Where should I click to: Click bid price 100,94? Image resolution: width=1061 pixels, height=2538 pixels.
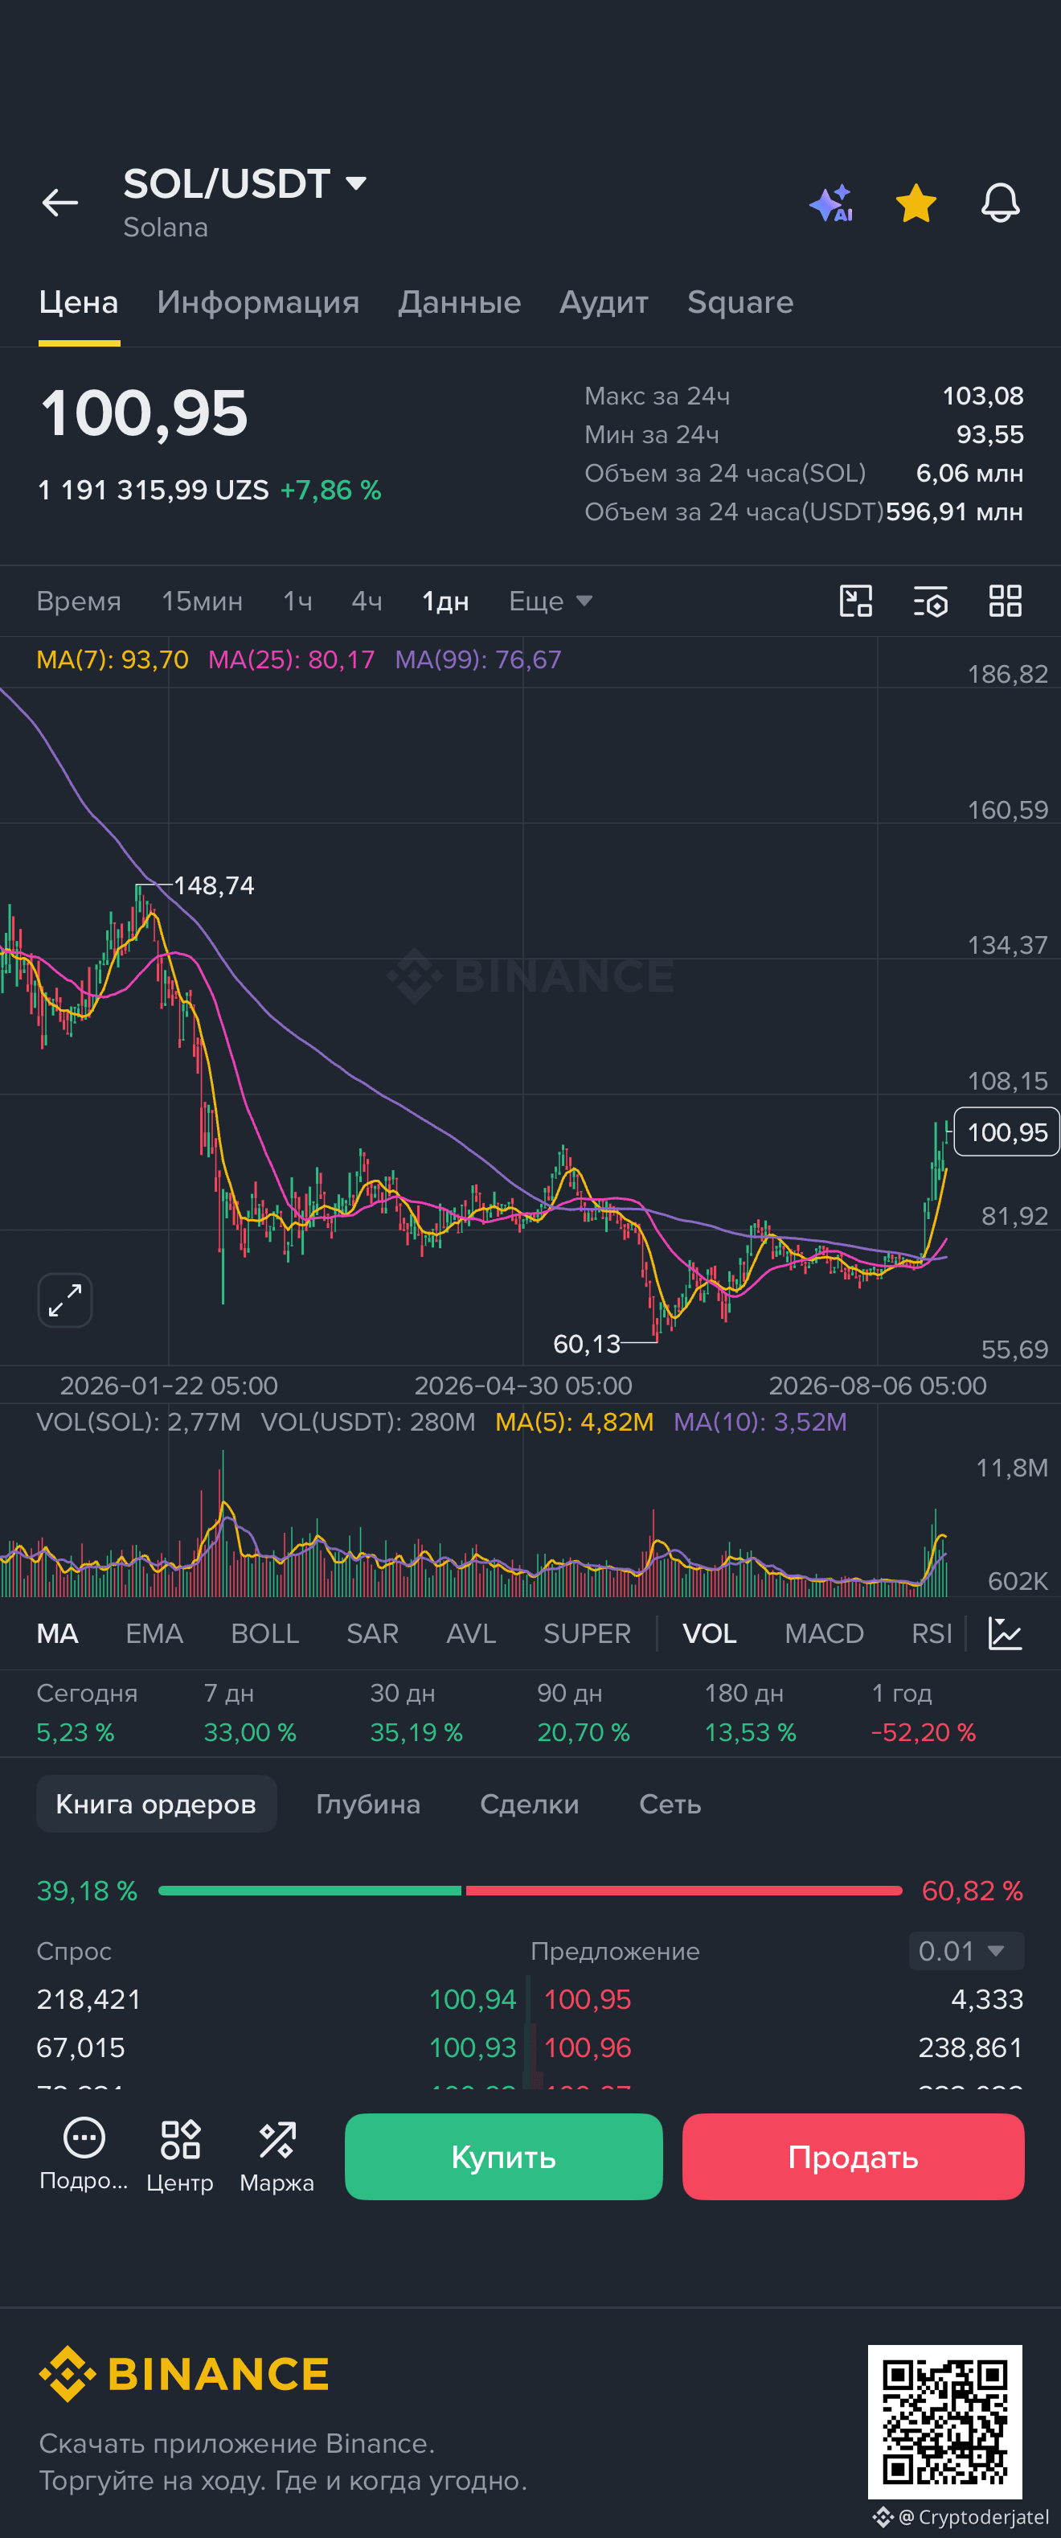tap(472, 1999)
